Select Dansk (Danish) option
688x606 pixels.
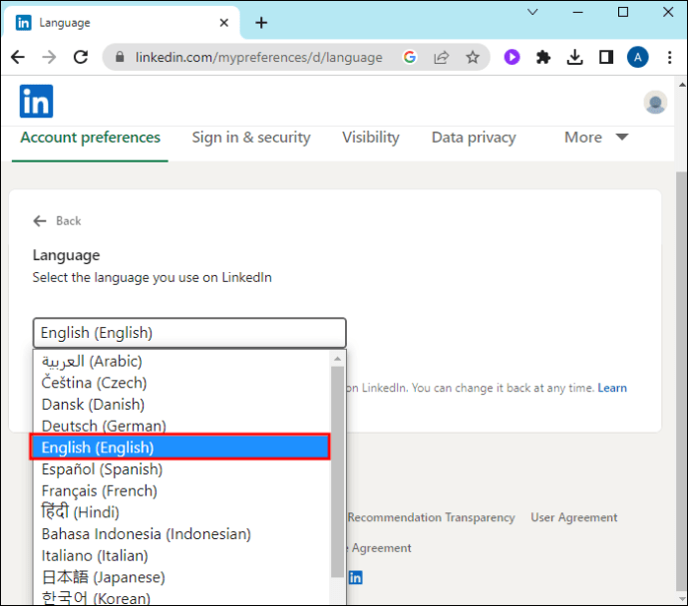point(182,405)
